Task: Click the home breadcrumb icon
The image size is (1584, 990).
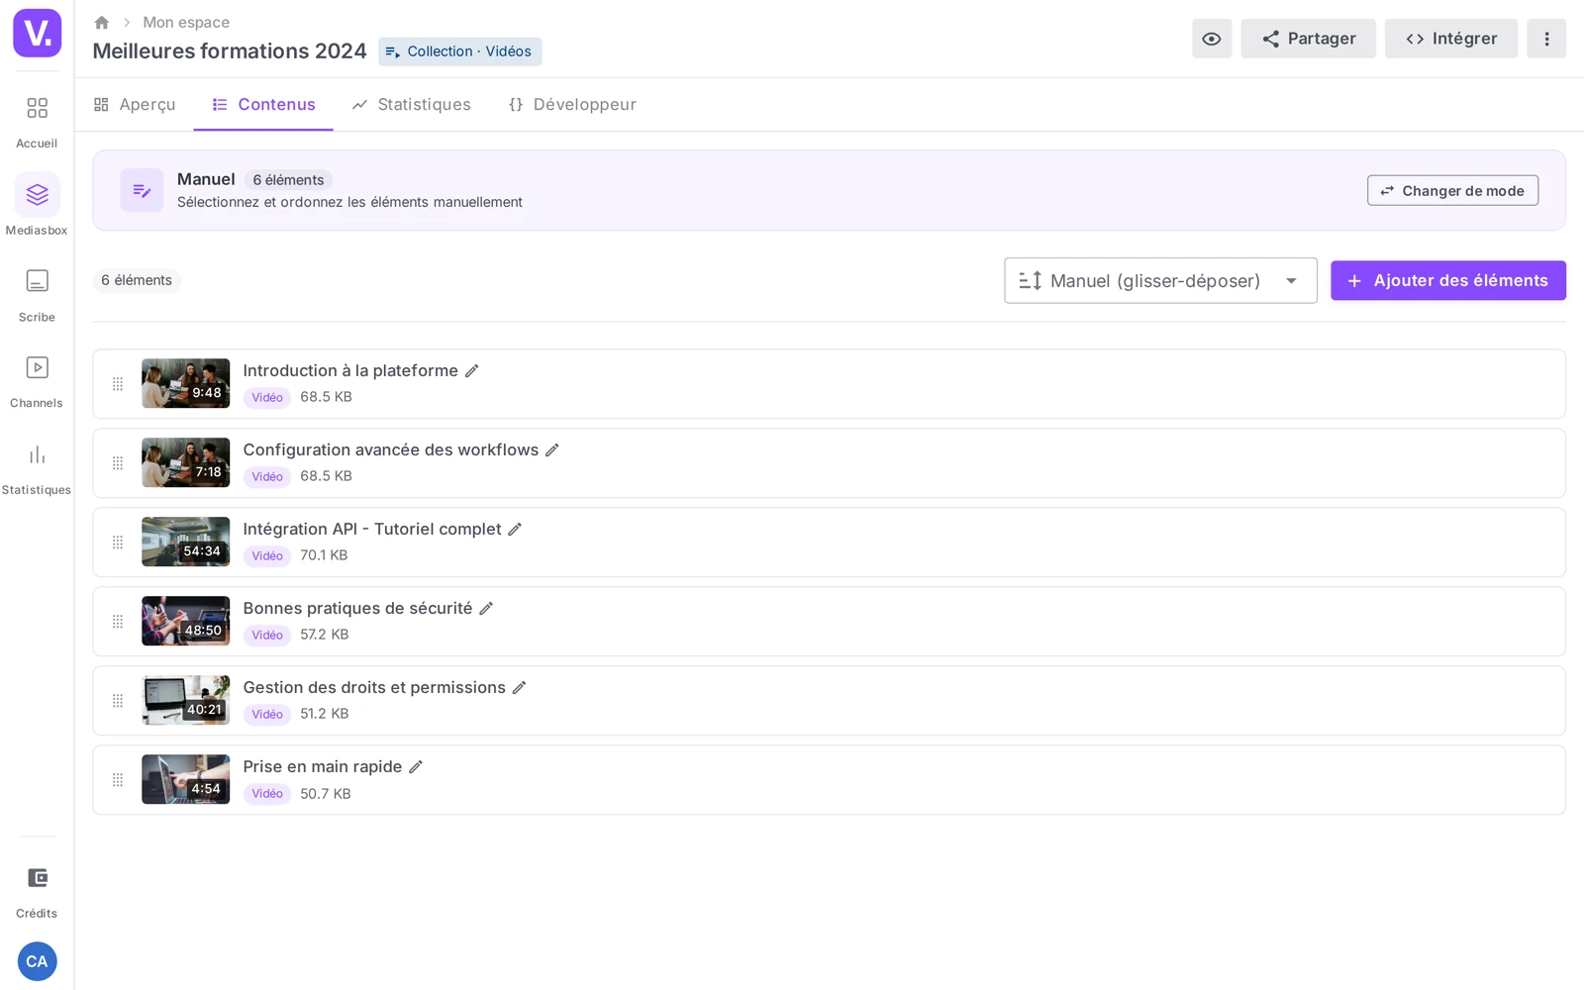Action: click(101, 22)
